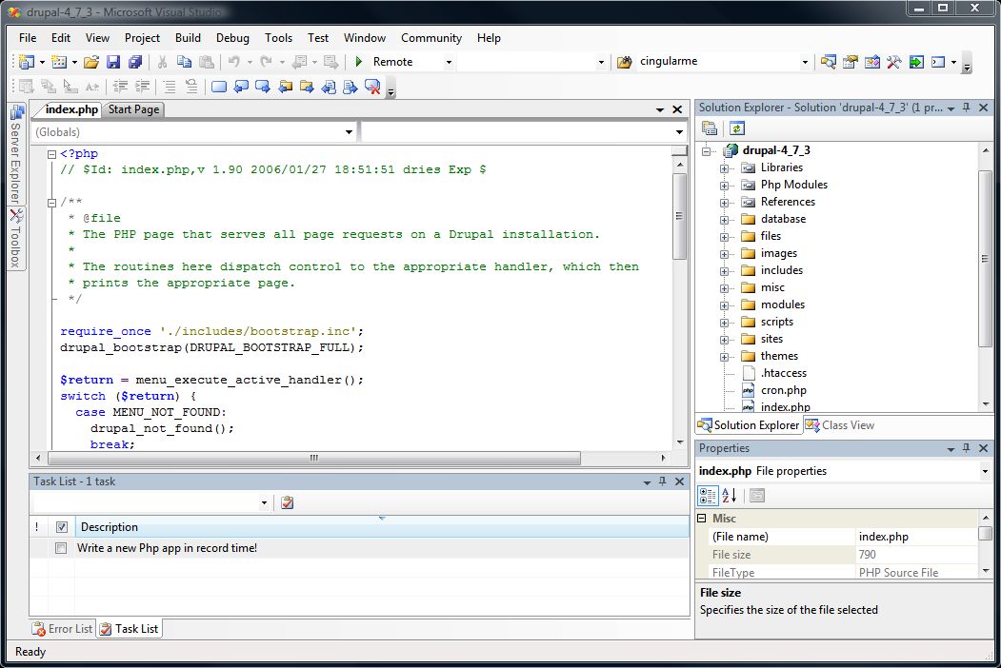Open the Remote debug target dropdown
The width and height of the screenshot is (1001, 668).
point(449,62)
